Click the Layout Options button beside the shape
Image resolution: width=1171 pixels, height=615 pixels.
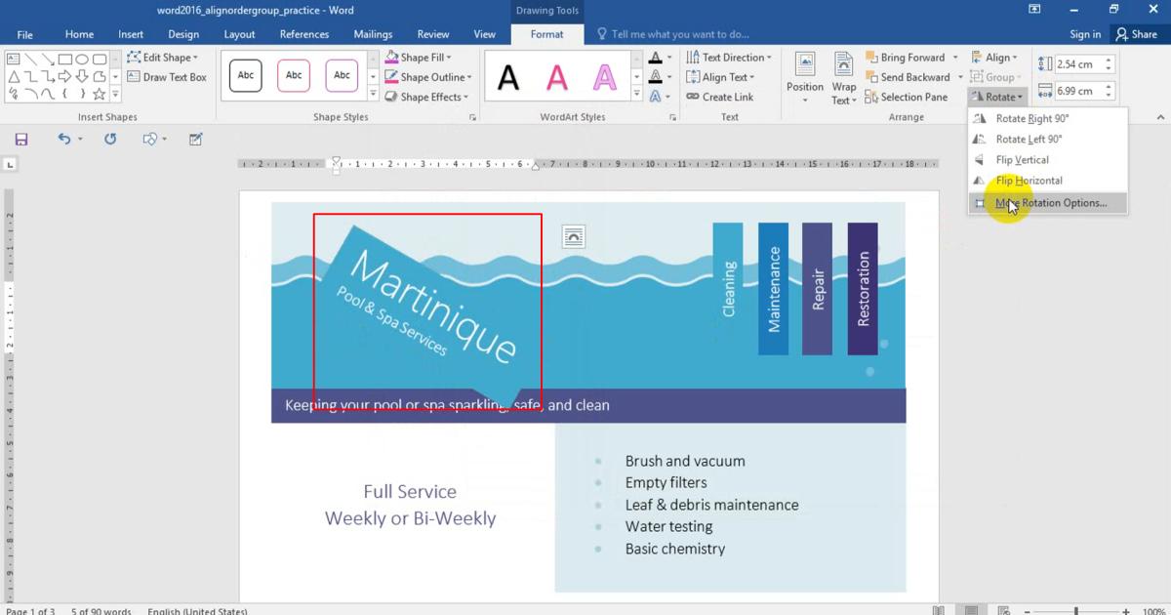(x=574, y=235)
